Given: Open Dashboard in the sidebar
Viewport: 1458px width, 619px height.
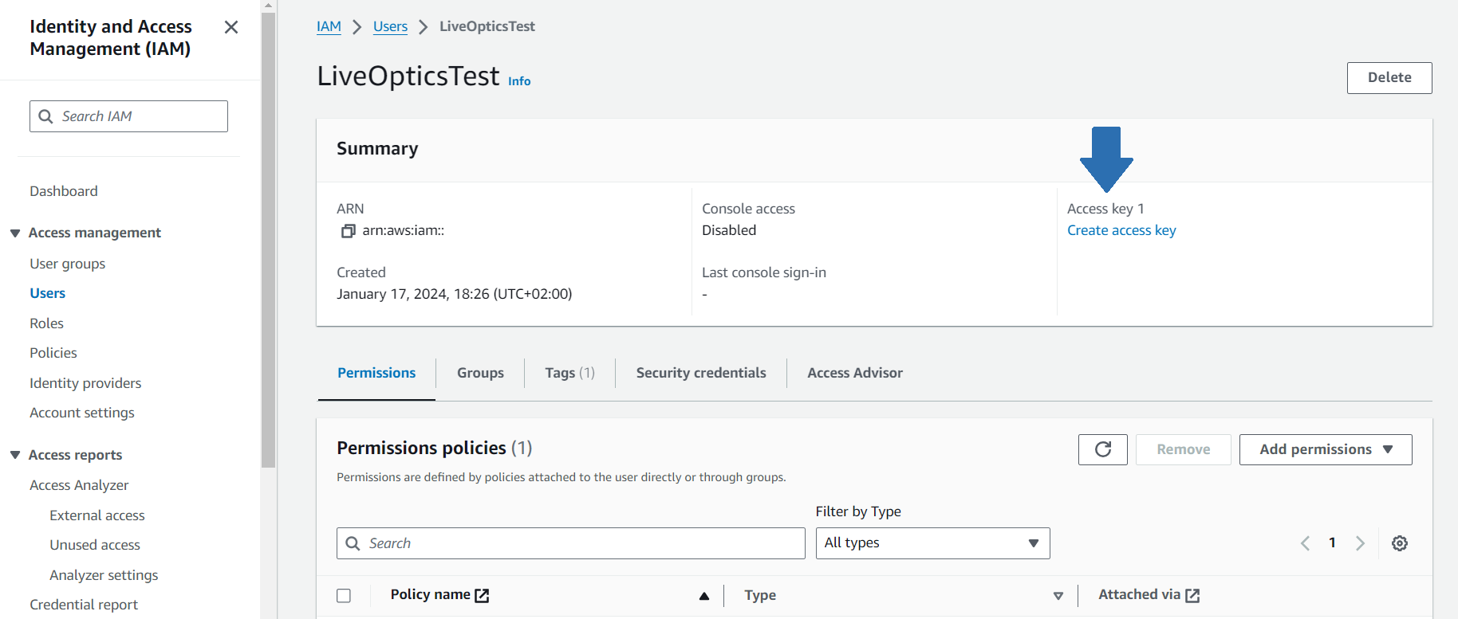Looking at the screenshot, I should pyautogui.click(x=64, y=191).
